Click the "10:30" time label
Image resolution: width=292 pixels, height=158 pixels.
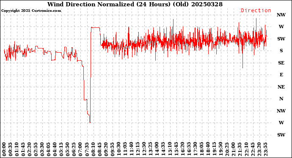[119, 149]
